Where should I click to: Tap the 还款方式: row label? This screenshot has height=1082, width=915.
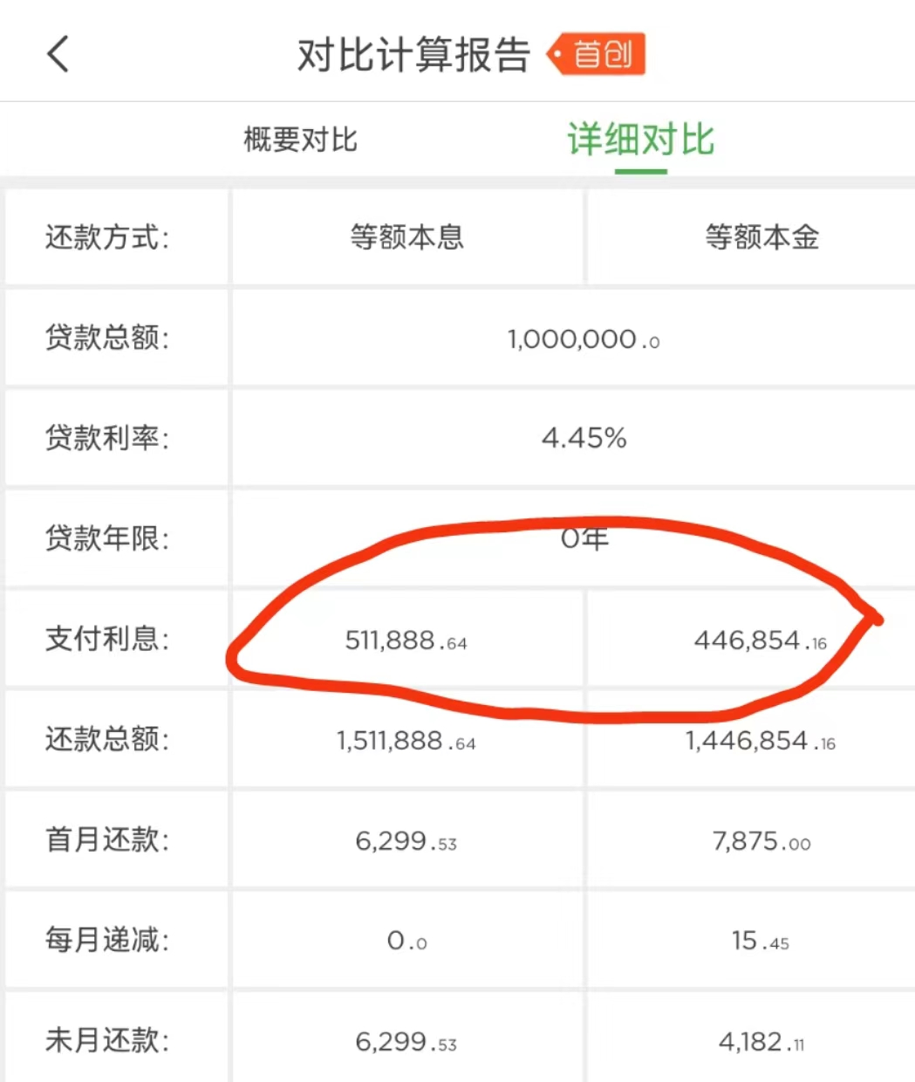tap(107, 237)
